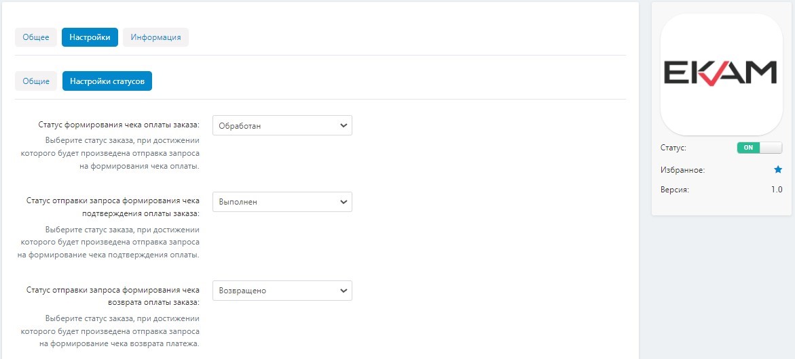Image resolution: width=795 pixels, height=359 pixels.
Task: Open the Возвращено order status dropdown
Action: tap(282, 291)
